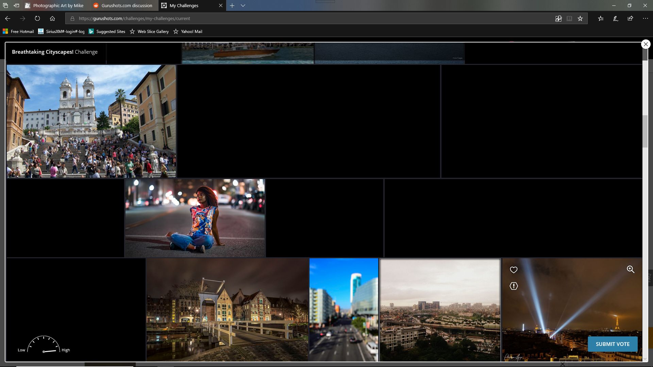Switch to Photographic Art by Mike tab
The width and height of the screenshot is (653, 367).
(x=58, y=5)
